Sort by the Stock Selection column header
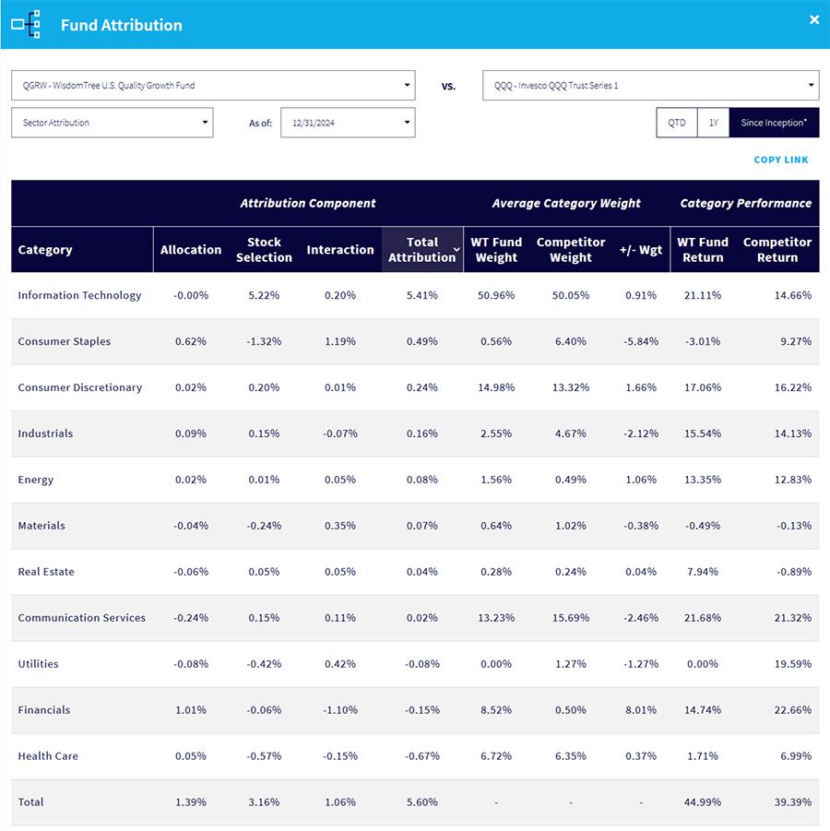This screenshot has width=830, height=831. click(x=264, y=250)
